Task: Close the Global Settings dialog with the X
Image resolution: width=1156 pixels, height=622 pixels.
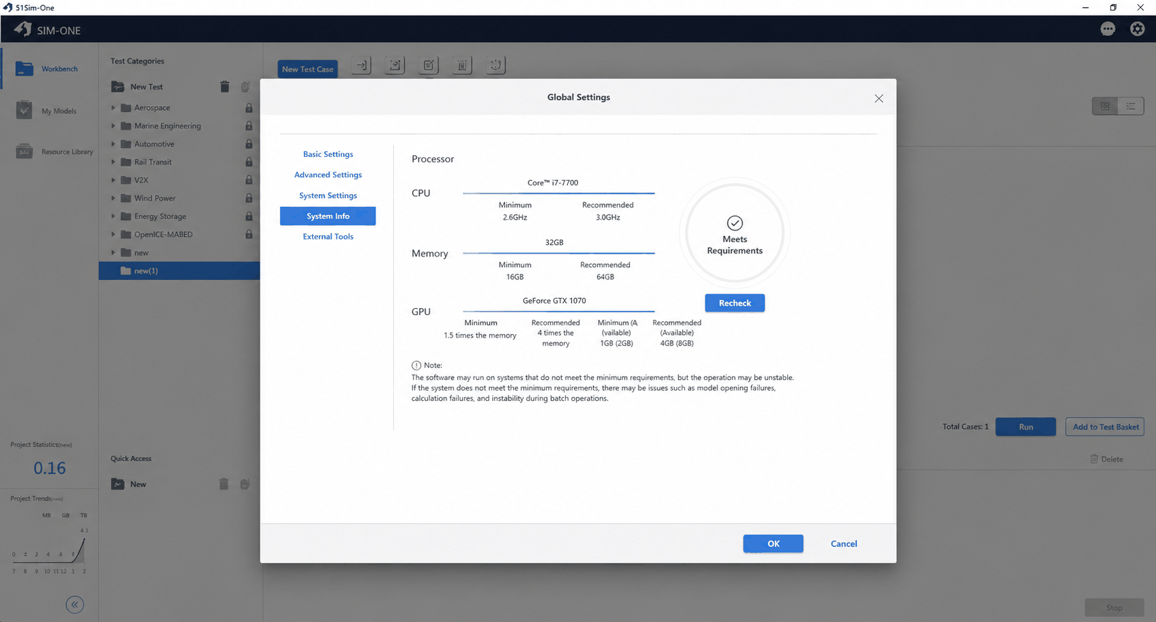Action: (x=879, y=99)
